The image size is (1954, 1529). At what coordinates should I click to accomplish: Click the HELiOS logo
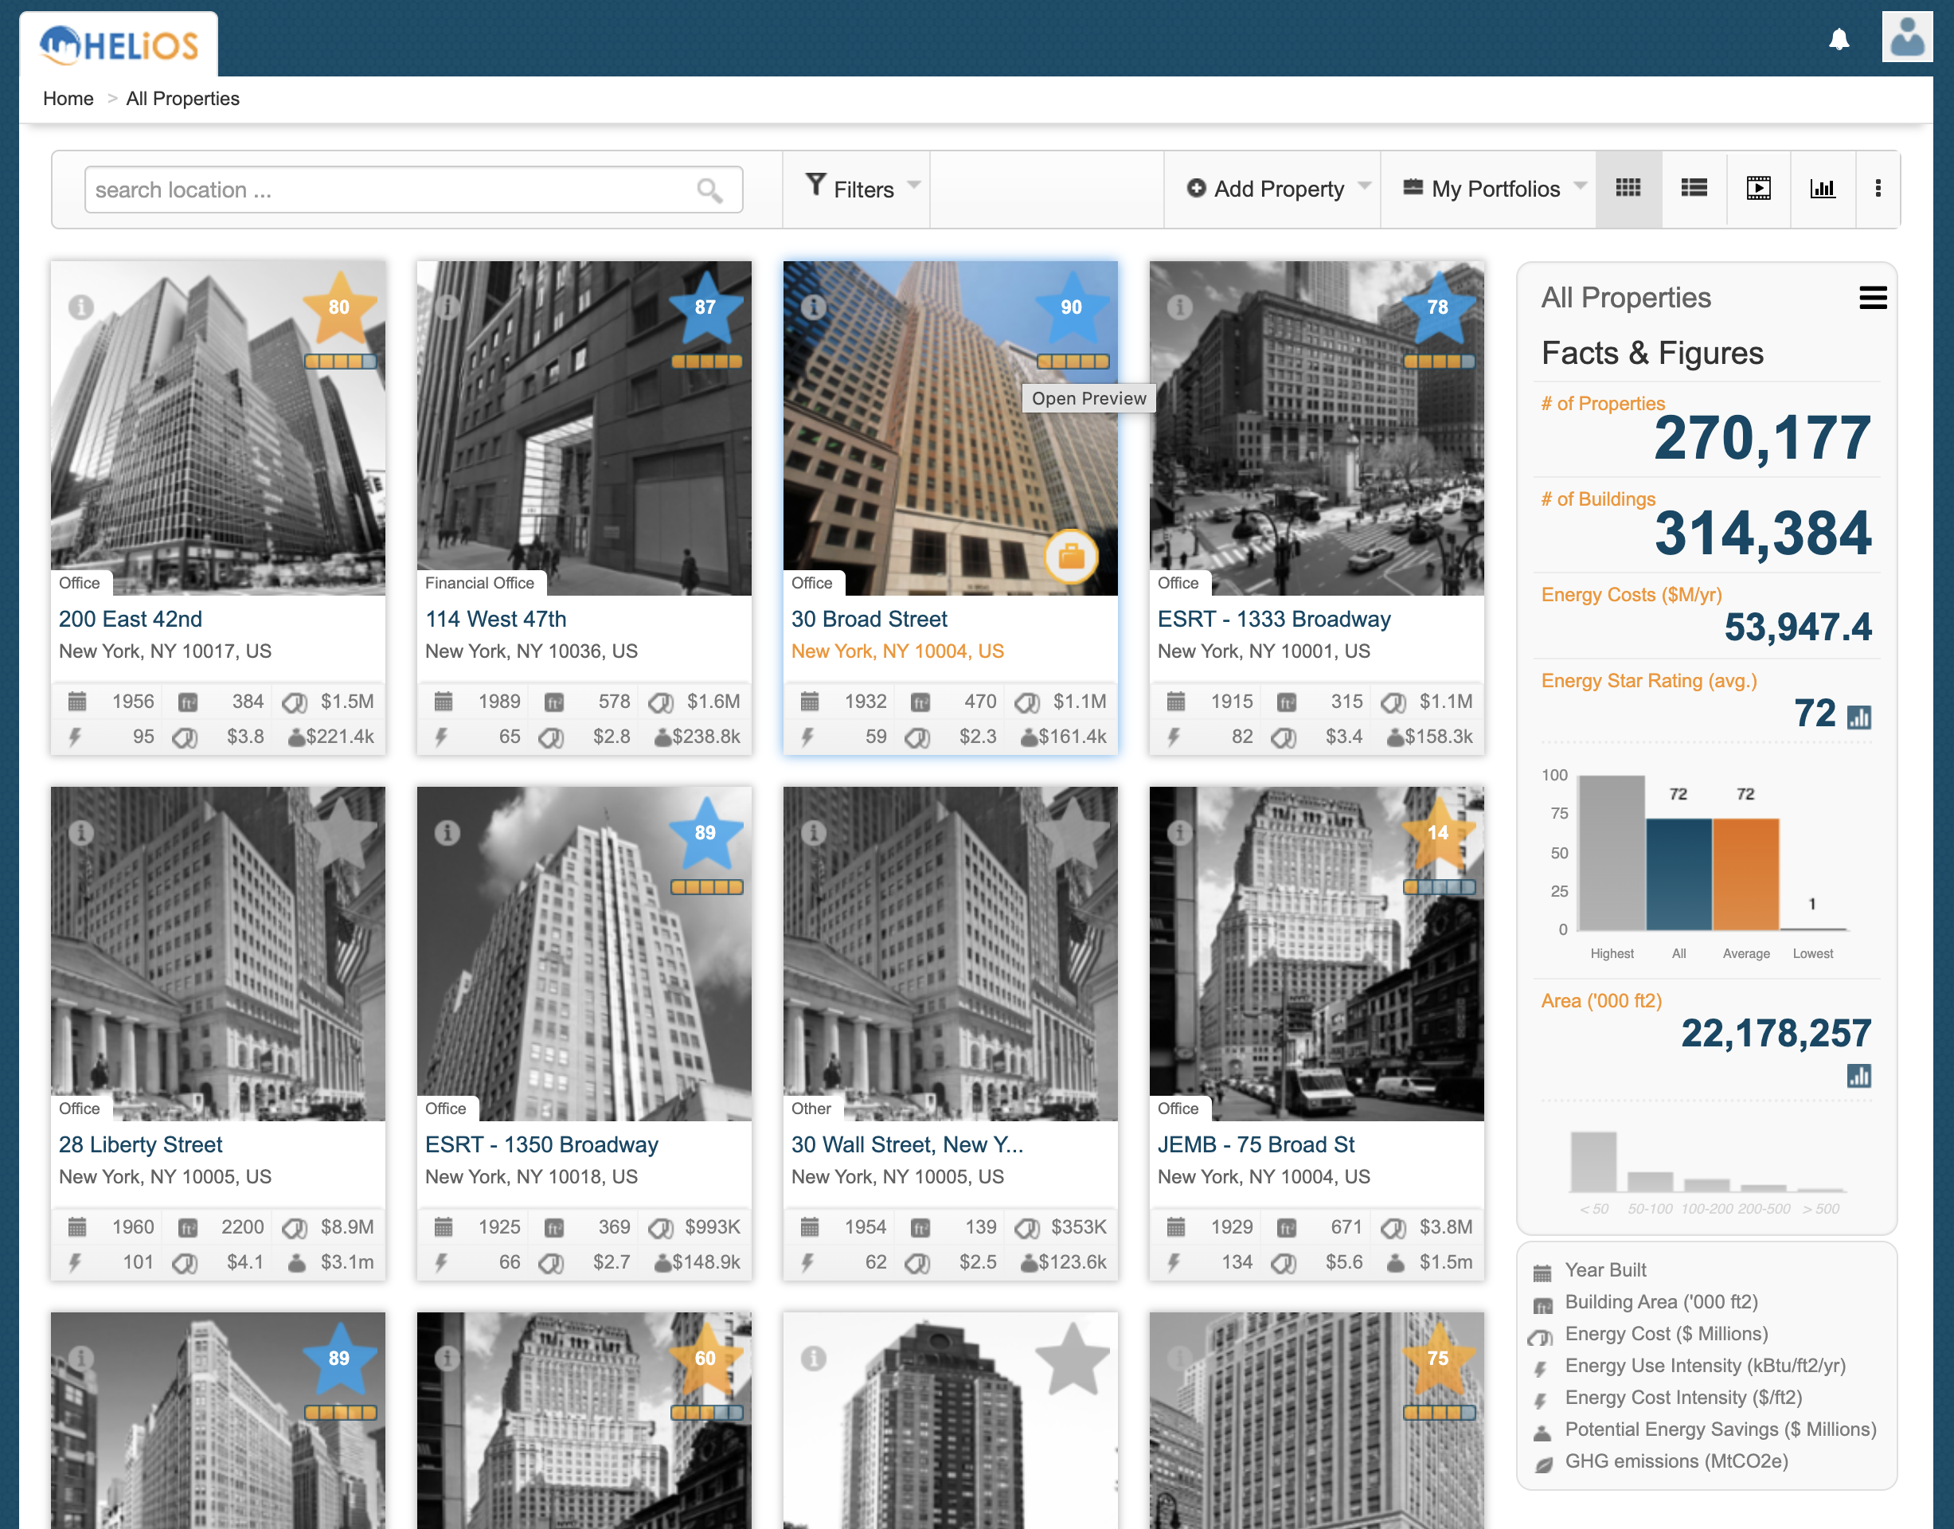119,44
